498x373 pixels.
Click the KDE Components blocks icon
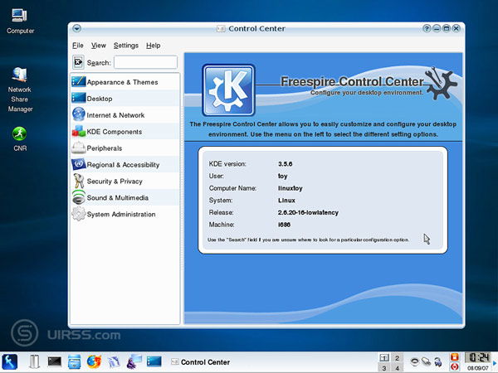pyautogui.click(x=79, y=132)
